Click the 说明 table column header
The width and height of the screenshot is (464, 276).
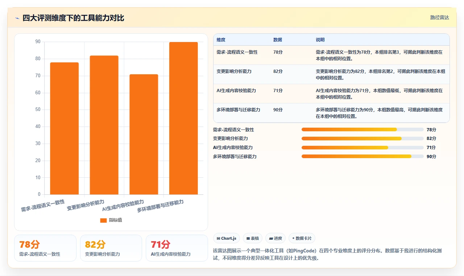pyautogui.click(x=320, y=40)
